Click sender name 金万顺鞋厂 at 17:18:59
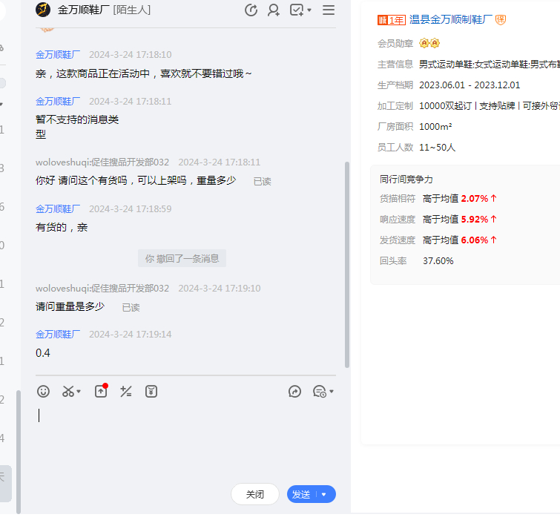 point(58,209)
